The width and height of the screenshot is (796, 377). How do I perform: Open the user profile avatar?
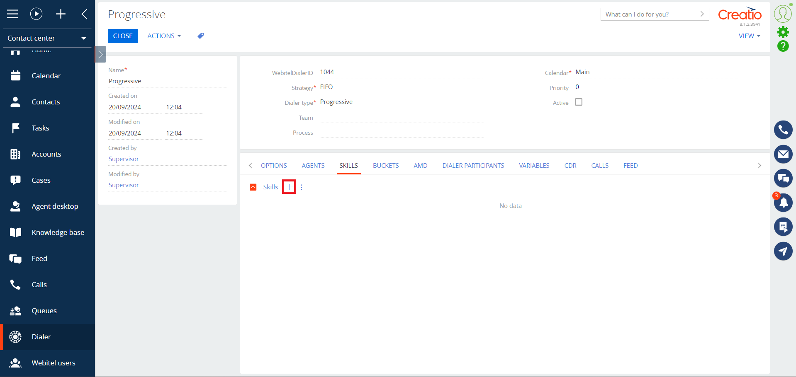point(783,14)
